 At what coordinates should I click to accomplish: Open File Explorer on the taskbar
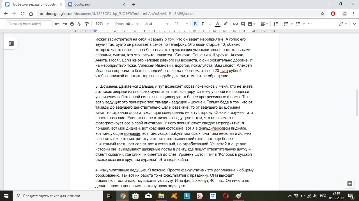(x=161, y=196)
